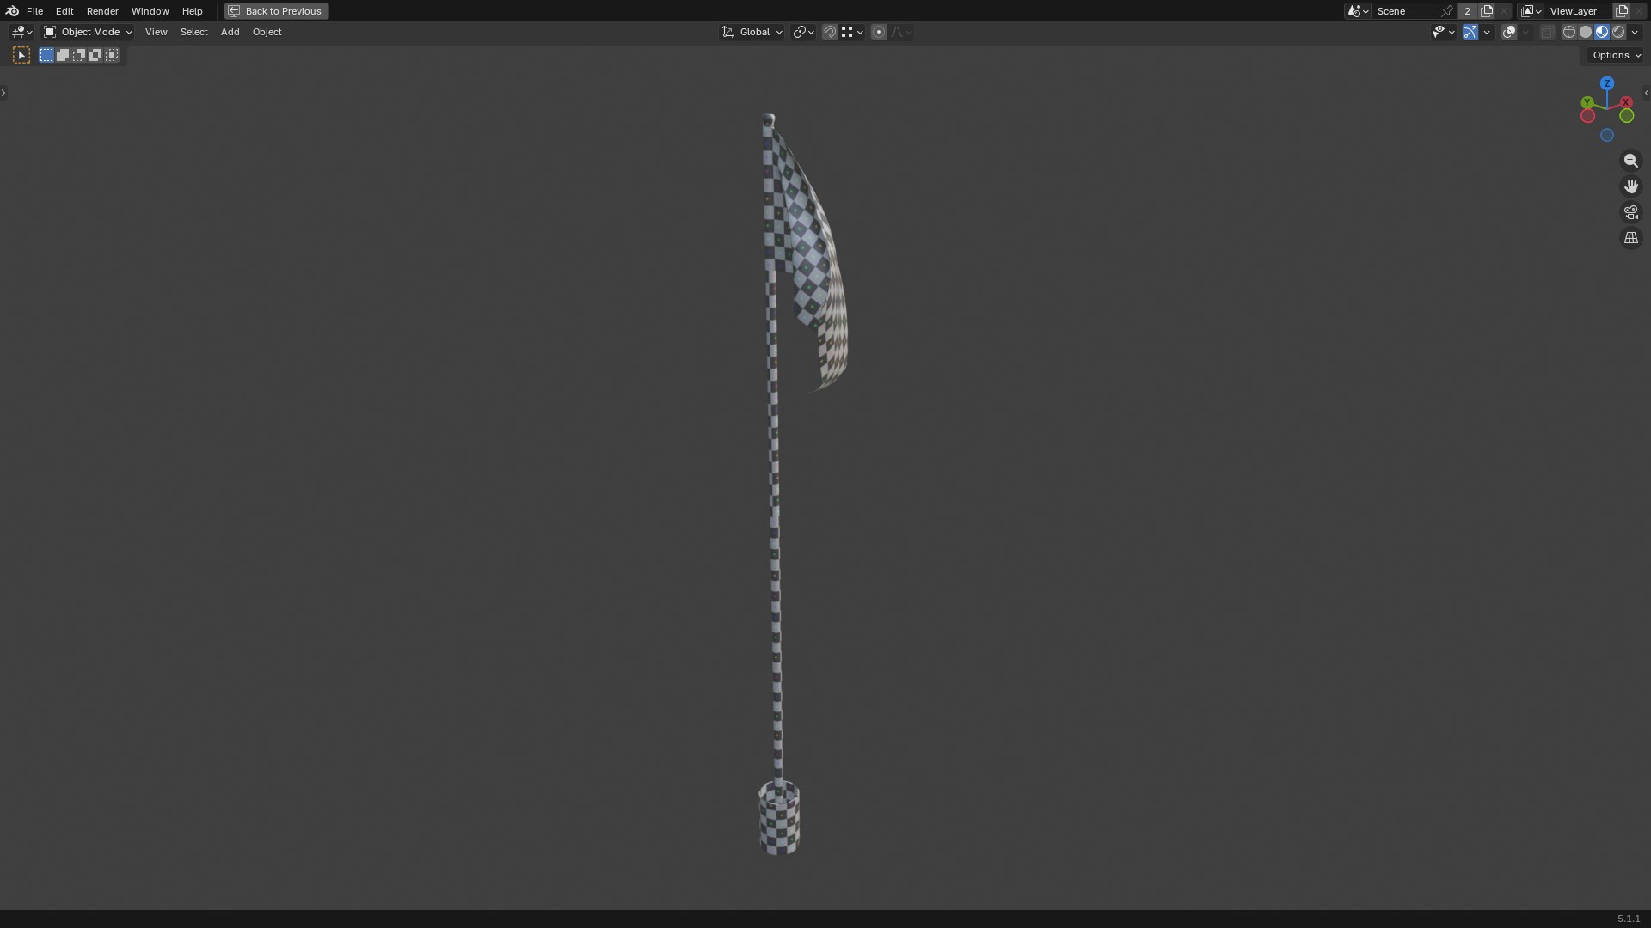Toggle viewport overlays

[x=1509, y=32]
